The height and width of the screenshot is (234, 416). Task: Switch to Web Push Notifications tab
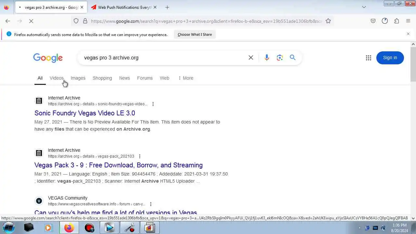coord(123,7)
